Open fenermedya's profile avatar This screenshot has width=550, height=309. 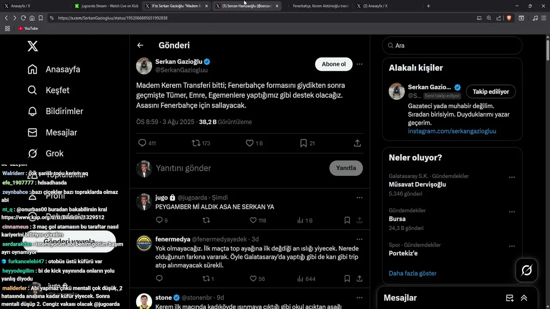pos(144,243)
